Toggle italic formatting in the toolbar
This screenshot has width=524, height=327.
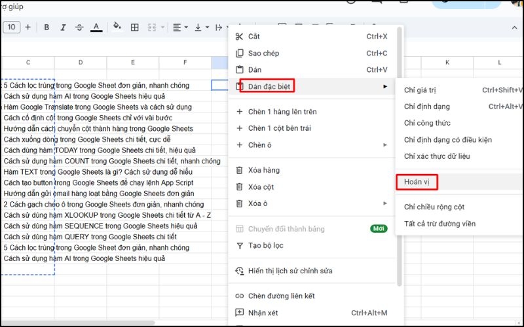click(x=63, y=27)
